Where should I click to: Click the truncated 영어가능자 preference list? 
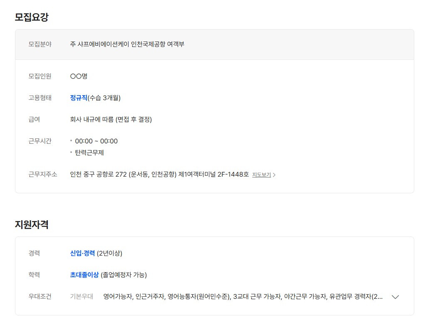point(243,297)
